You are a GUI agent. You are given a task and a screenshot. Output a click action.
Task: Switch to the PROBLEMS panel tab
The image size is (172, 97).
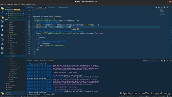(x=30, y=61)
